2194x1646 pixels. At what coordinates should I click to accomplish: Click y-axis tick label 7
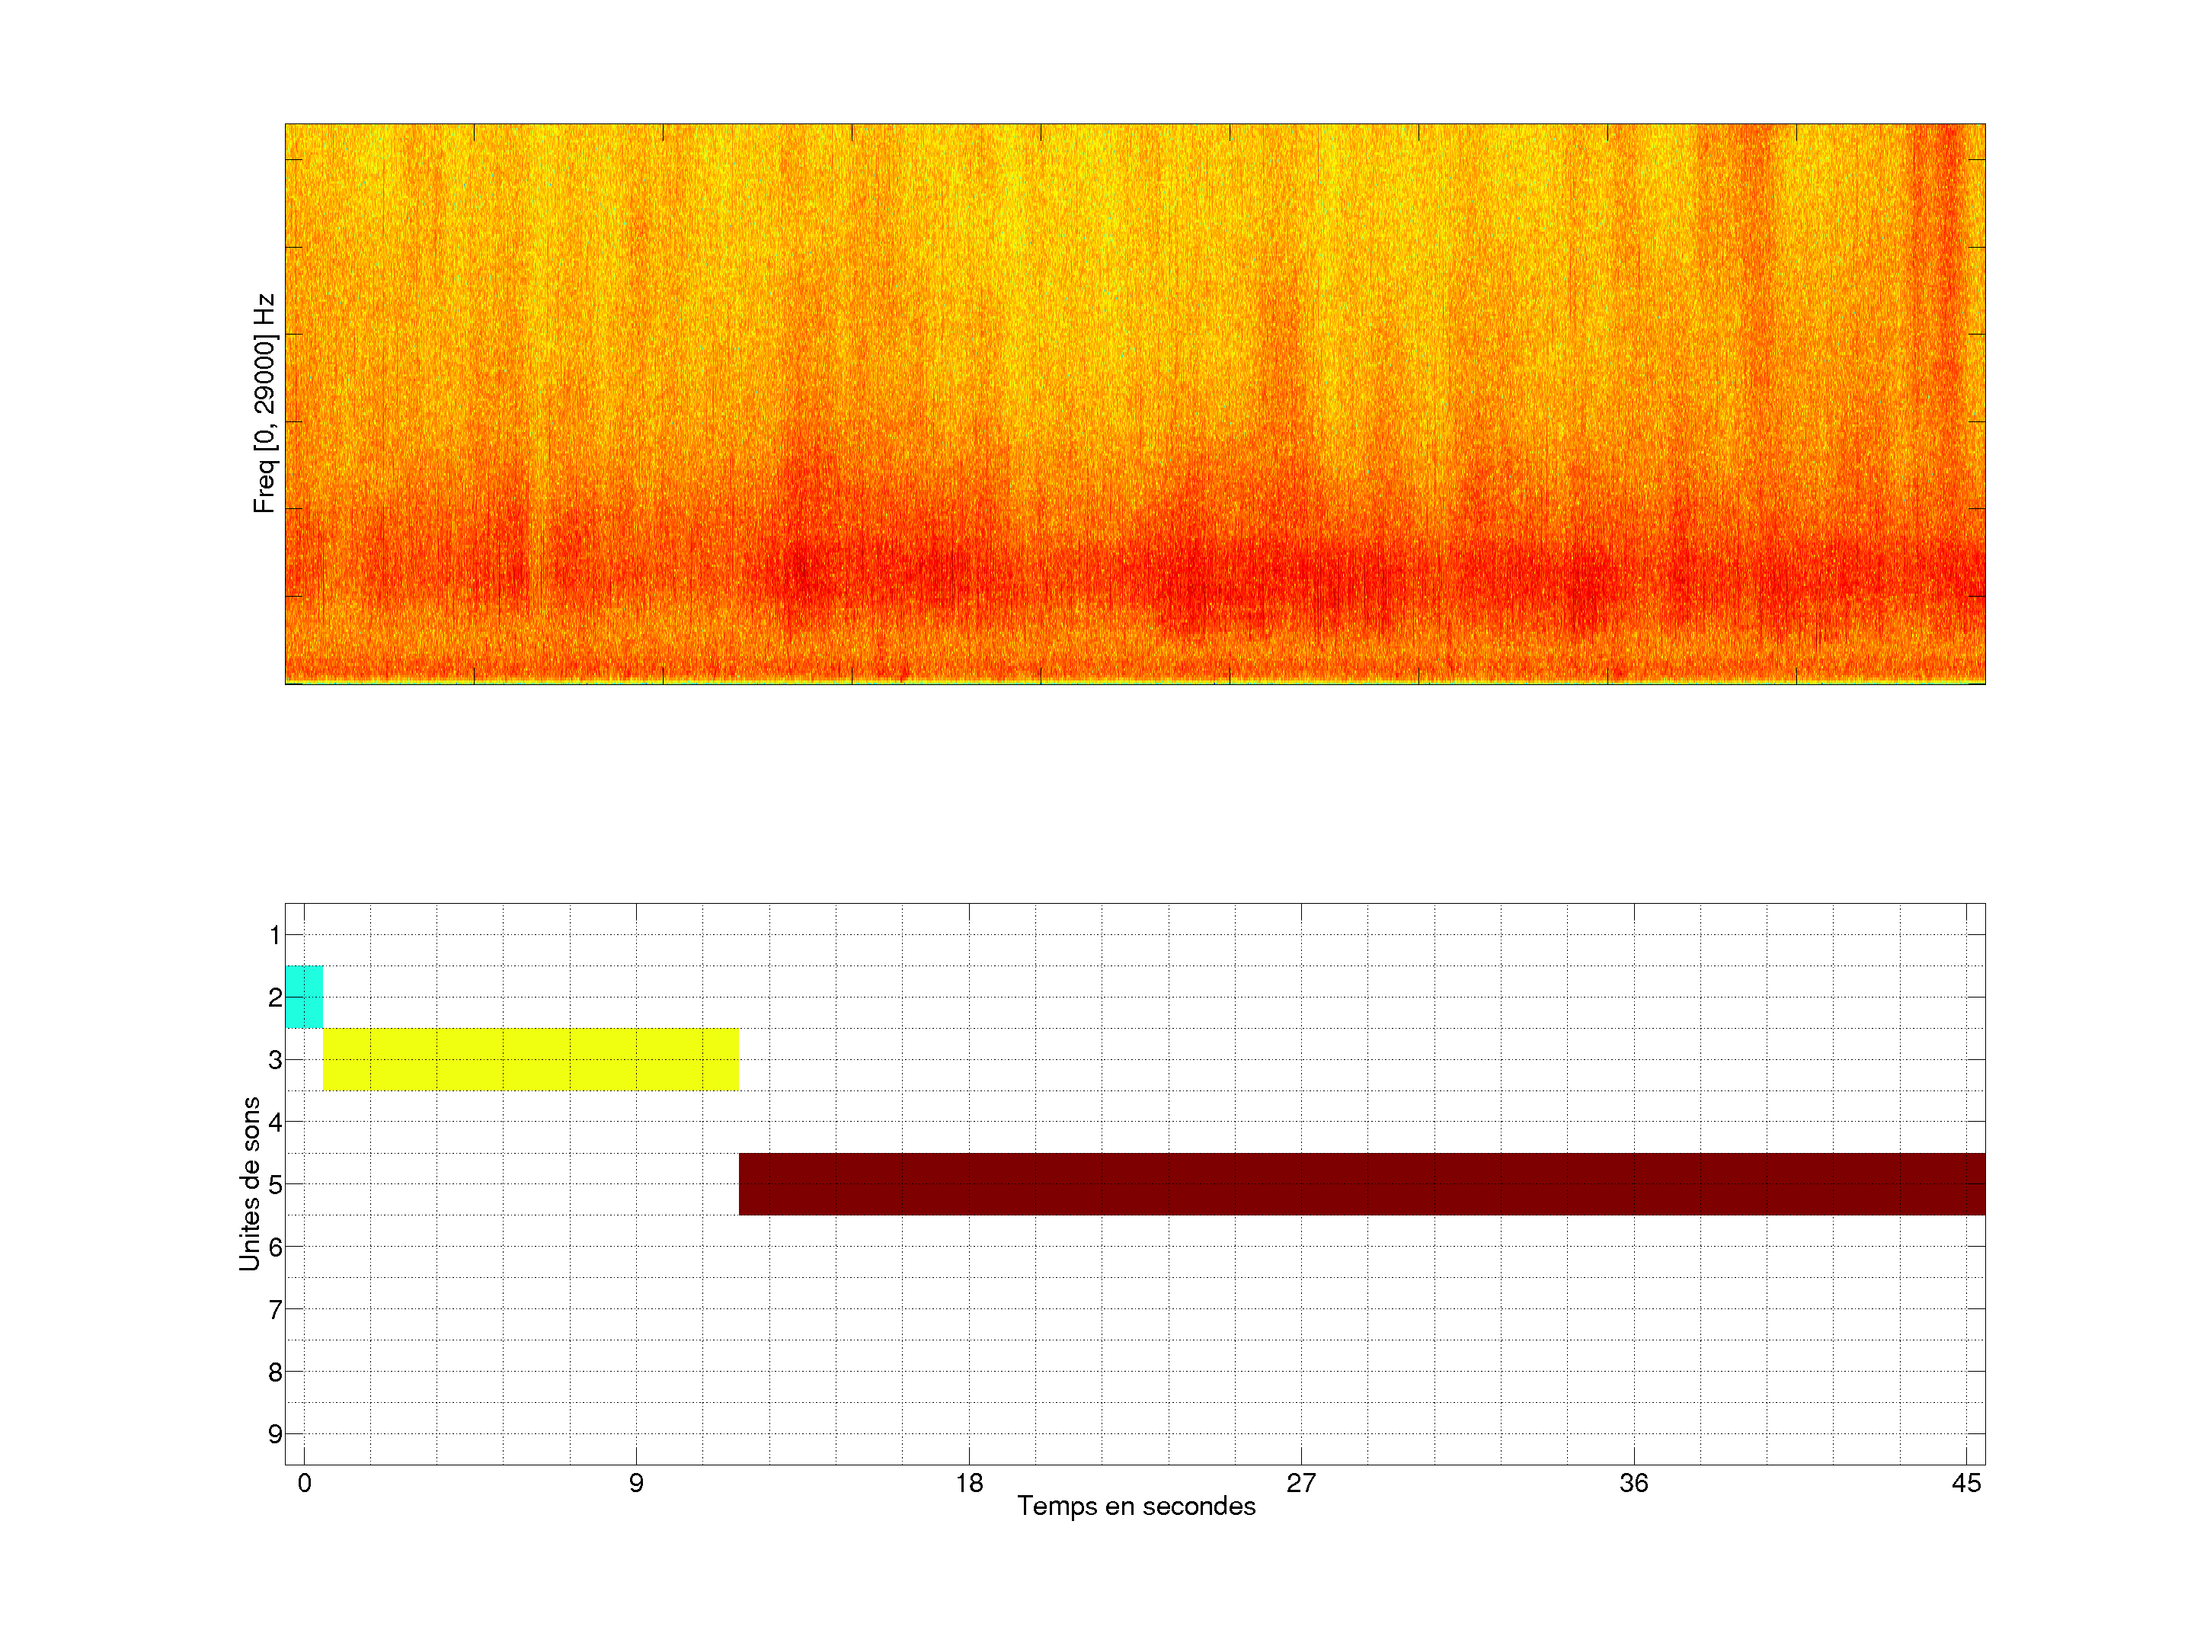pyautogui.click(x=275, y=1310)
